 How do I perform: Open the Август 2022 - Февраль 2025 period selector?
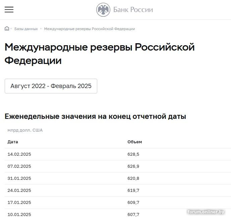[51, 86]
